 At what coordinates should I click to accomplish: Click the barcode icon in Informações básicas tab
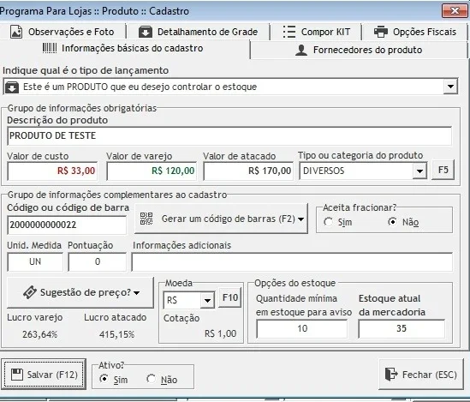(x=50, y=48)
